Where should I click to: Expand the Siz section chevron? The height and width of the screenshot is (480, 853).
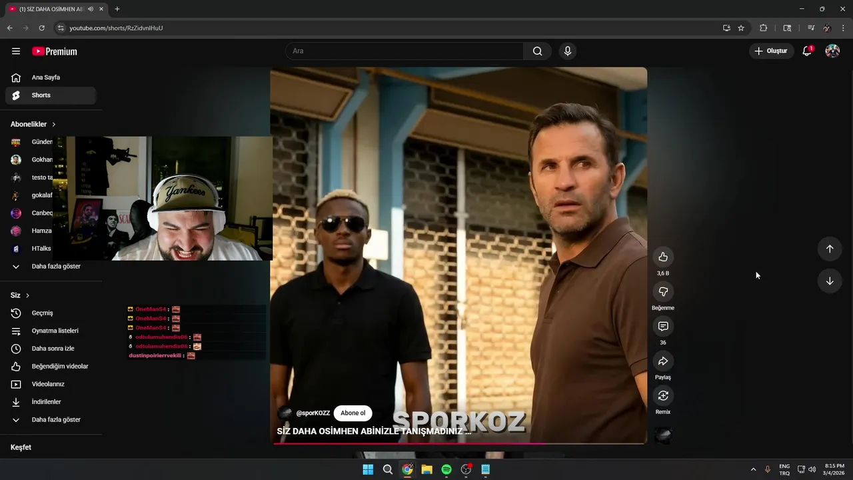[x=27, y=295]
